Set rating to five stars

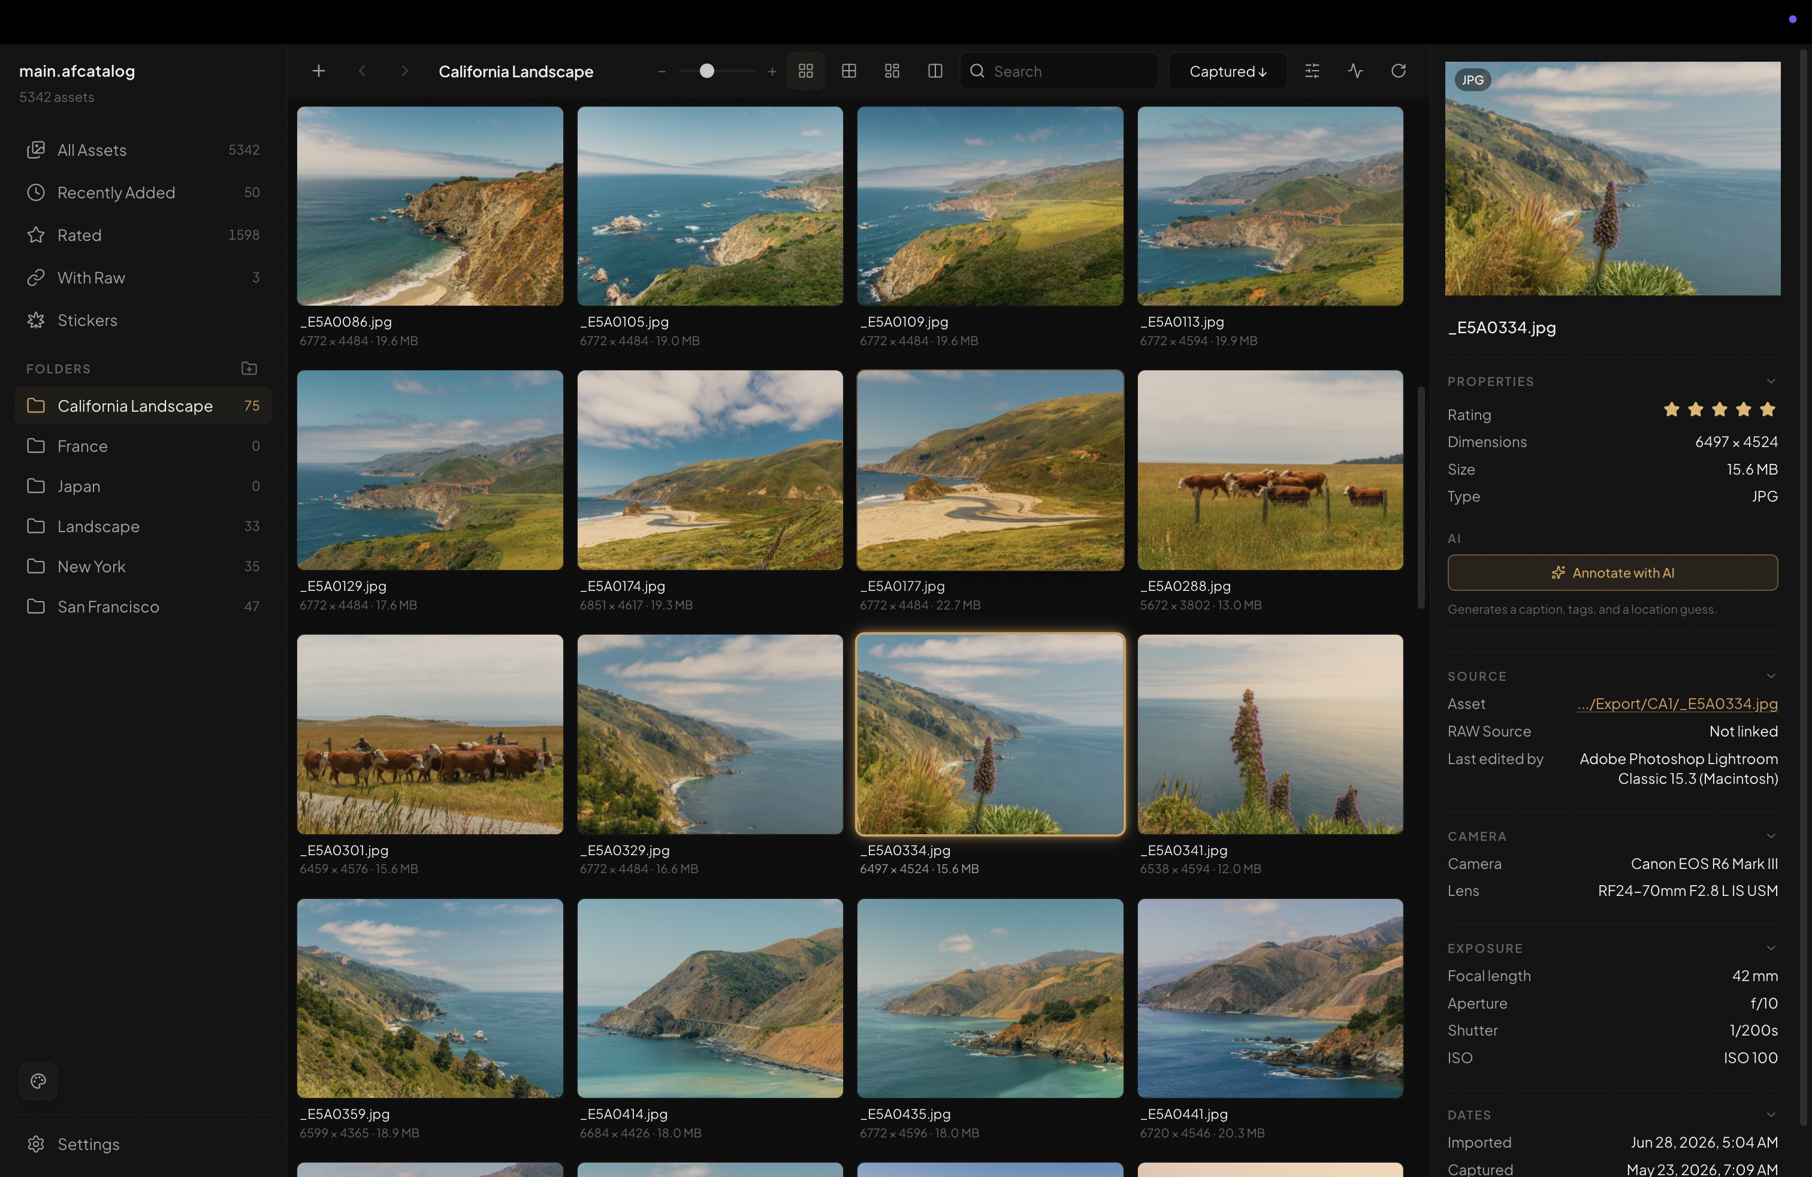[1768, 409]
